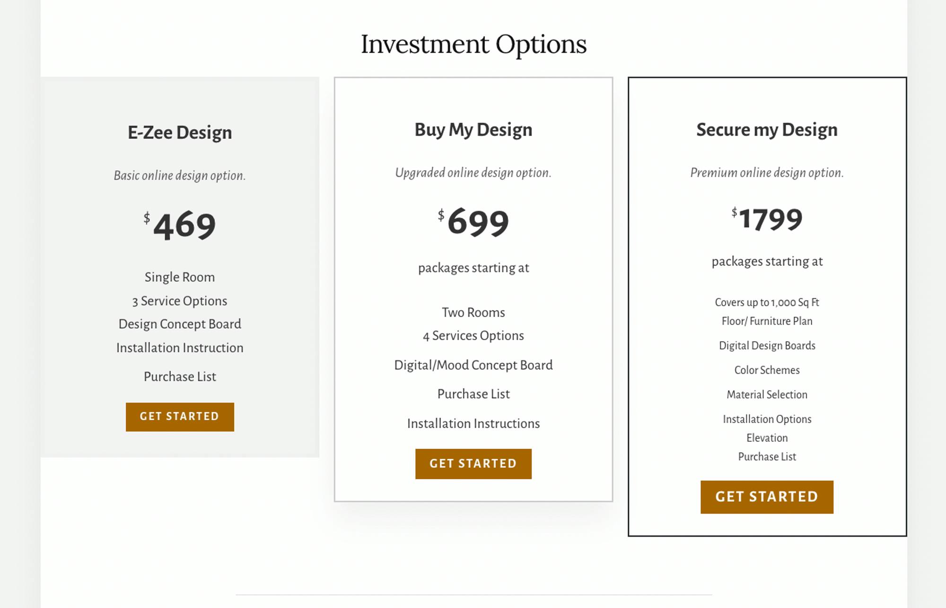Click the 'Material Selection' feature line
The width and height of the screenshot is (946, 608).
tap(767, 394)
